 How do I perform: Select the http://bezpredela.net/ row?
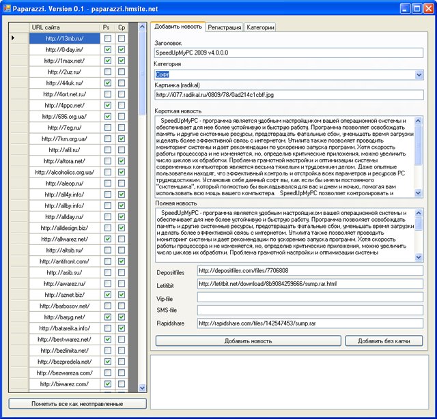click(64, 361)
